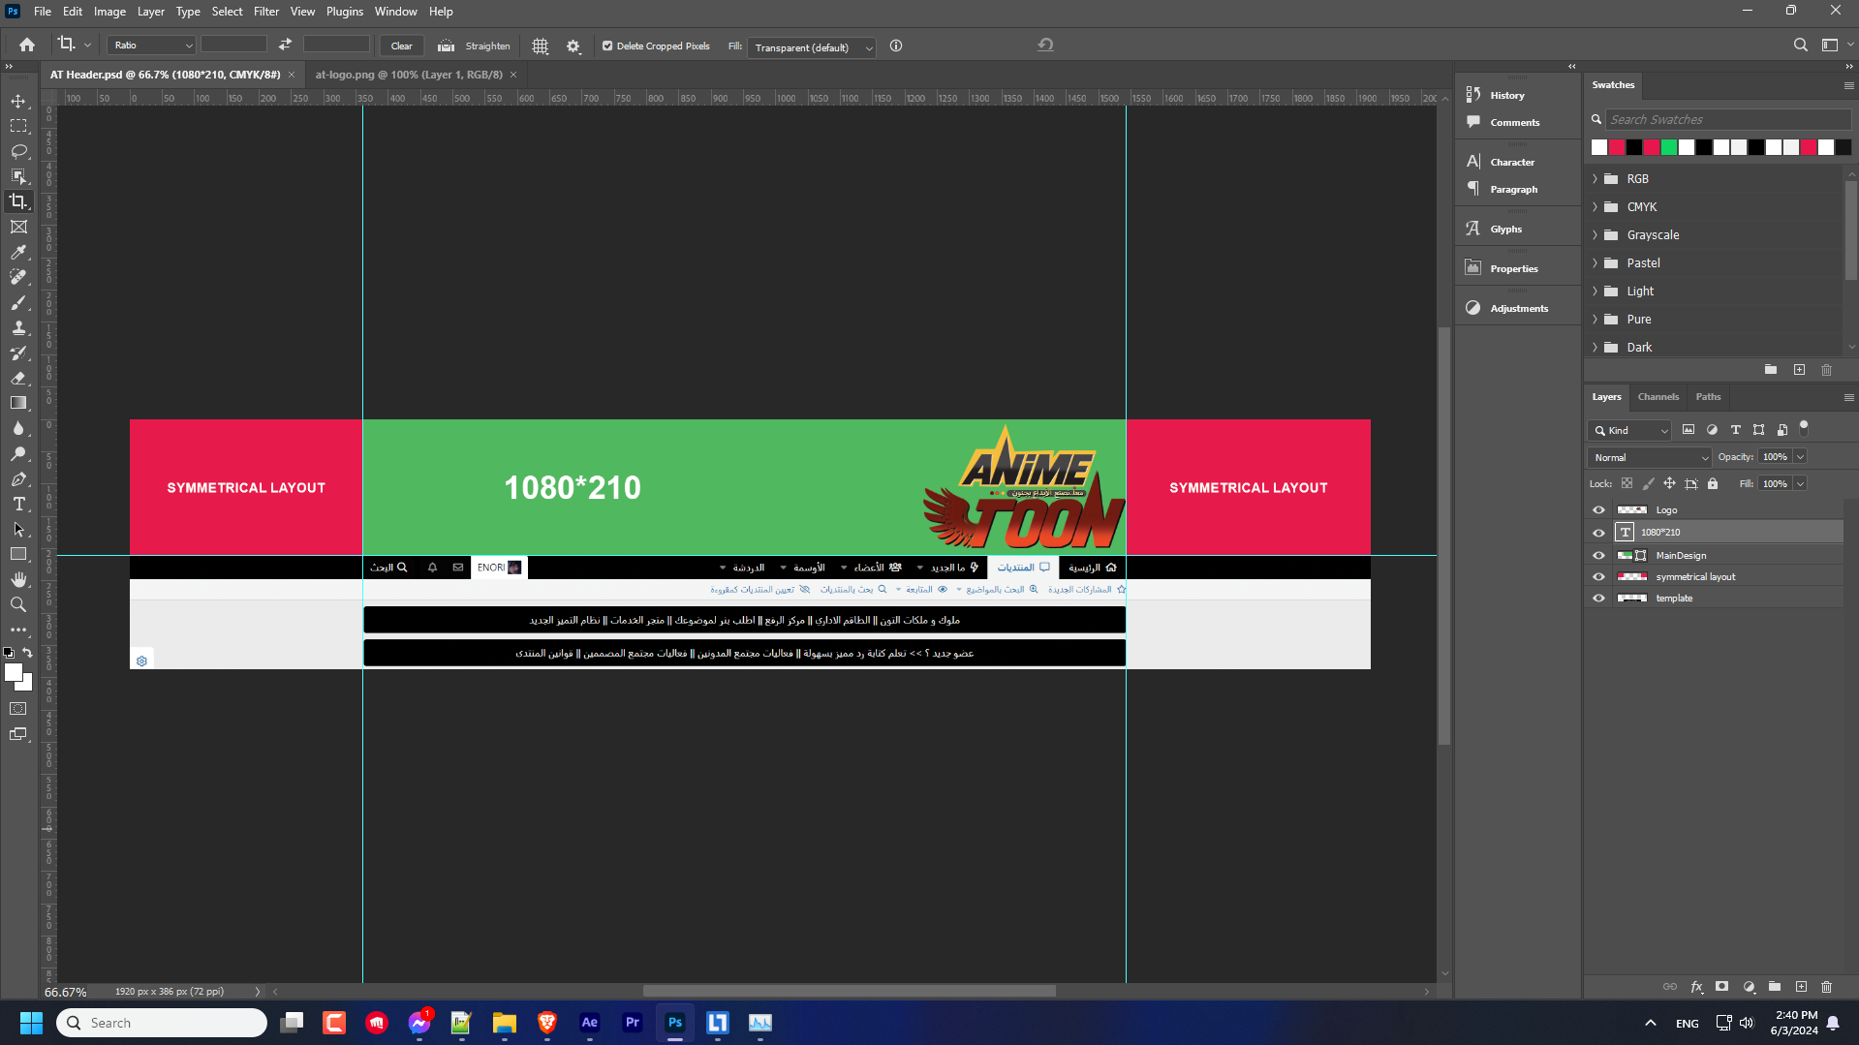The width and height of the screenshot is (1859, 1045).
Task: Select the Rectangular Marquee tool
Action: pyautogui.click(x=18, y=126)
